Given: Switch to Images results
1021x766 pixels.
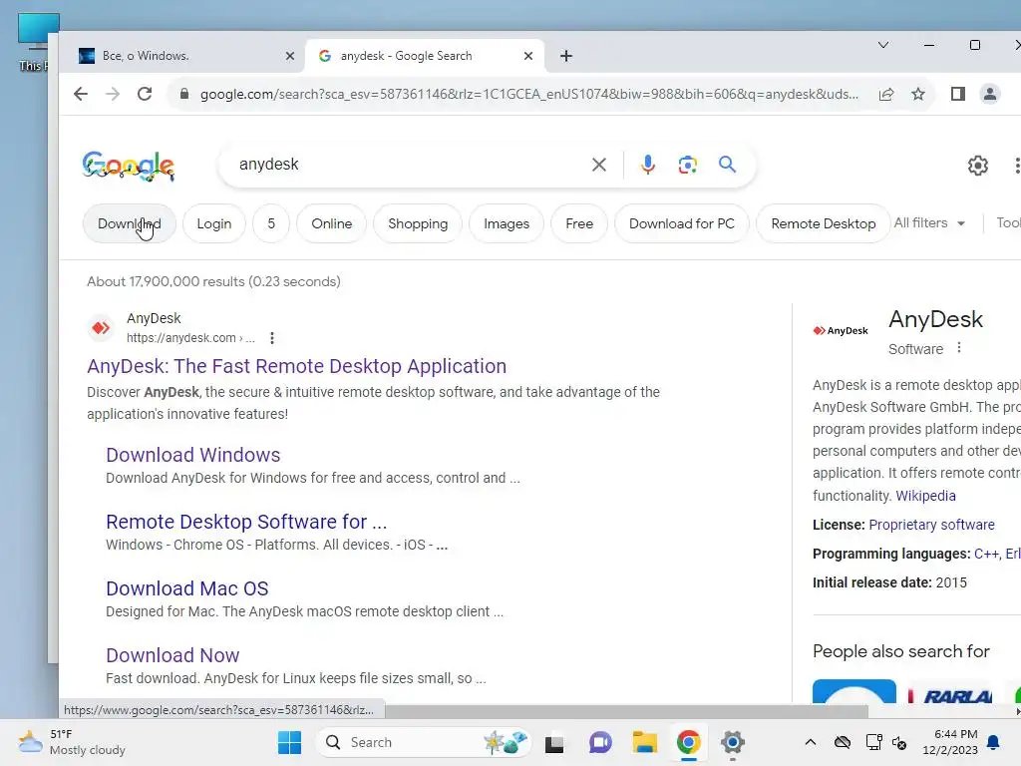Looking at the screenshot, I should coord(506,223).
